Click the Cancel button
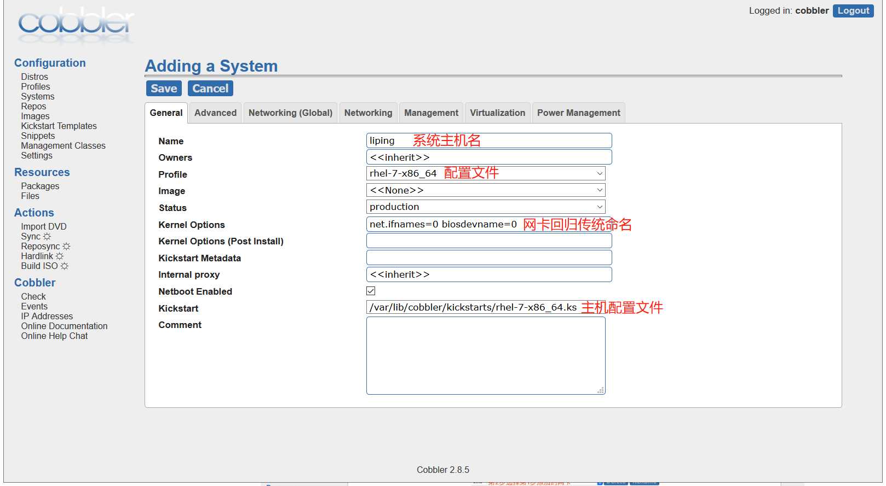This screenshot has height=486, width=886. point(210,88)
